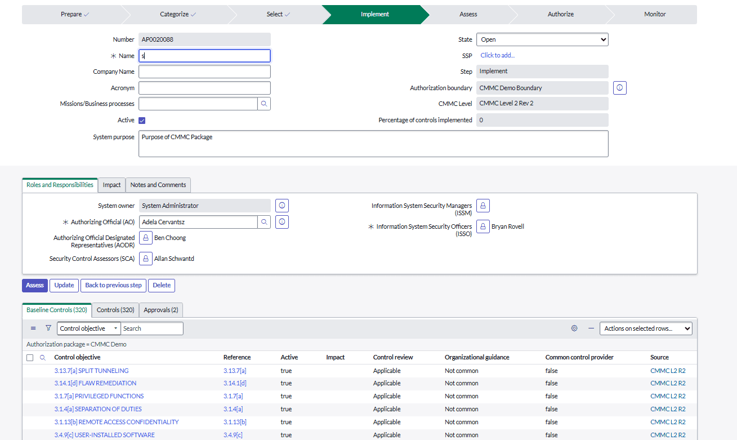This screenshot has width=737, height=440.
Task: Go to Assess step in workflow
Action: (468, 15)
